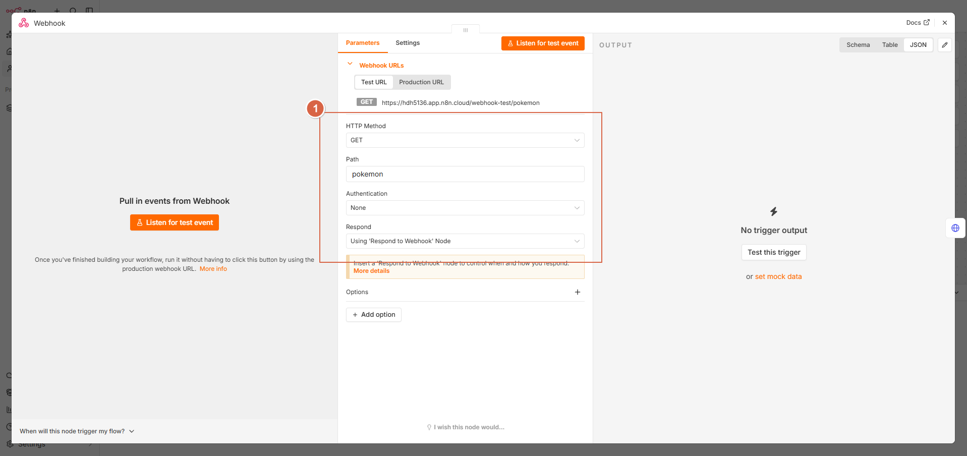The height and width of the screenshot is (456, 967).
Task: Open the HTTP Method dropdown
Action: coord(465,140)
